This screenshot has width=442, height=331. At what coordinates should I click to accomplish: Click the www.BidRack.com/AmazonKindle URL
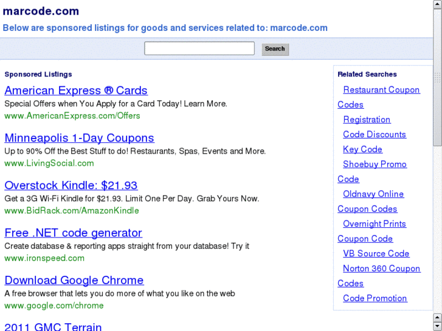pyautogui.click(x=72, y=210)
